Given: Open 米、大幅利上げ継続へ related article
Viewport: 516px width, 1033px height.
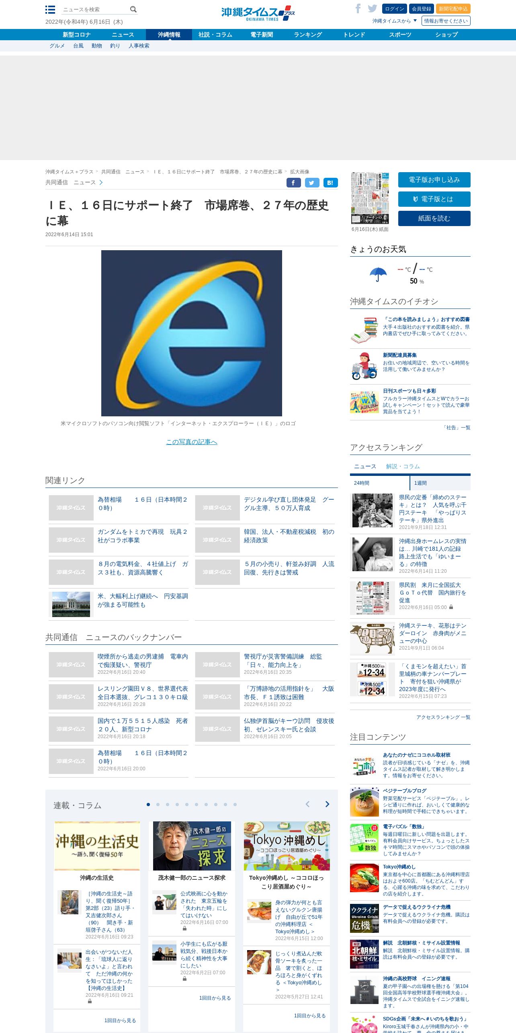Looking at the screenshot, I should coord(143,600).
